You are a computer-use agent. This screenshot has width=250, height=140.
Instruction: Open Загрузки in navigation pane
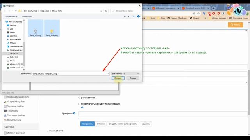(12, 36)
